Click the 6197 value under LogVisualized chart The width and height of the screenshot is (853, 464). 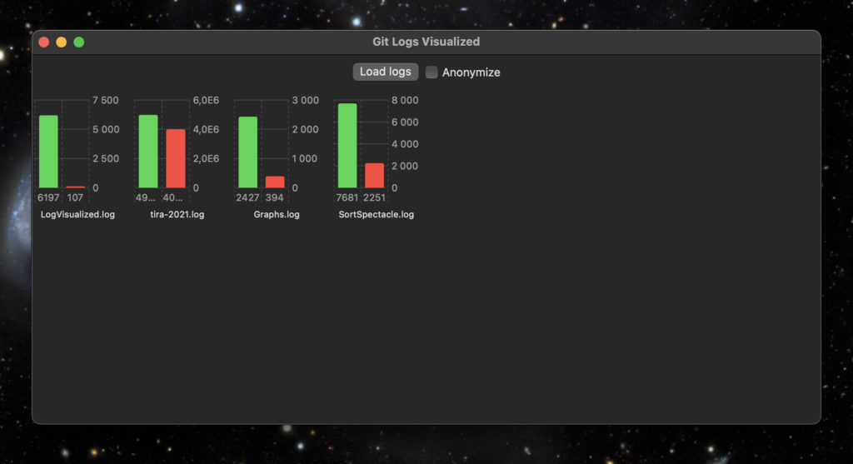(x=48, y=198)
